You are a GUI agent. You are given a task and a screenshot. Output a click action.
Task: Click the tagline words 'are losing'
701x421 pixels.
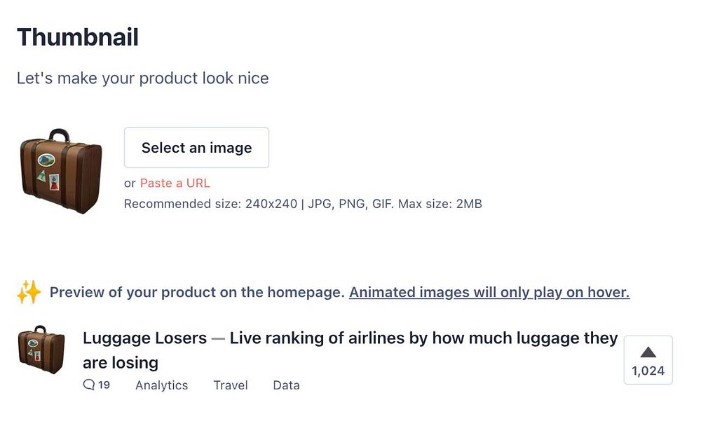pos(121,363)
